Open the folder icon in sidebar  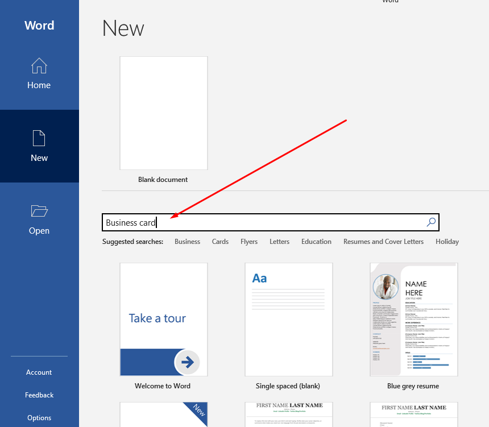click(39, 212)
